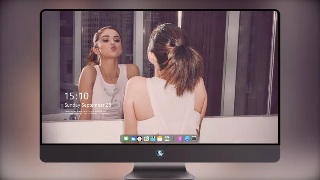Viewport: 320px width, 180px height.
Task: Launch the pink iTunes music app
Action: pos(180,139)
